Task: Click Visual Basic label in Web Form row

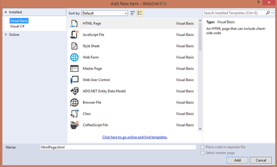Action: click(185, 57)
